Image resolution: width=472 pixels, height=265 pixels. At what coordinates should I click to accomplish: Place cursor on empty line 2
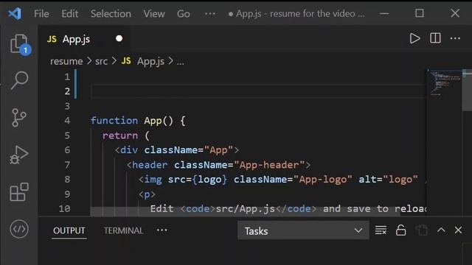pos(258,91)
